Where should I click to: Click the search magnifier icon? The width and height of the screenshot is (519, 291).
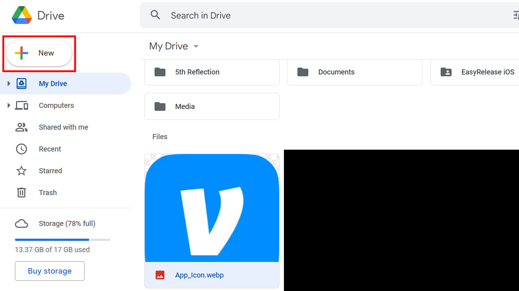pos(156,15)
